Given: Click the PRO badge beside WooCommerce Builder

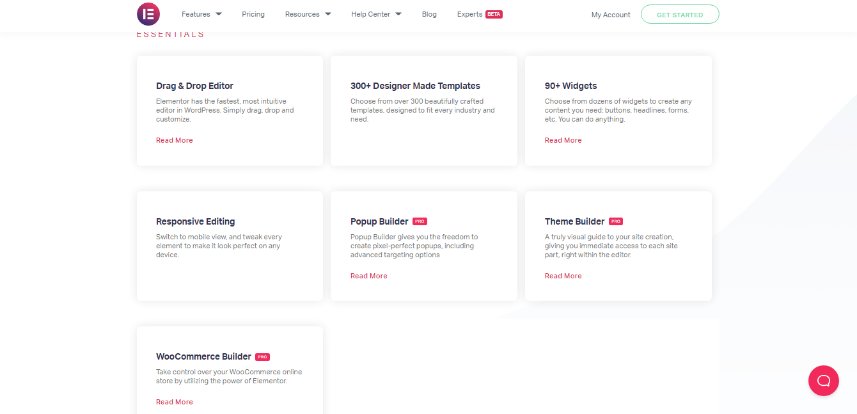Looking at the screenshot, I should 262,357.
